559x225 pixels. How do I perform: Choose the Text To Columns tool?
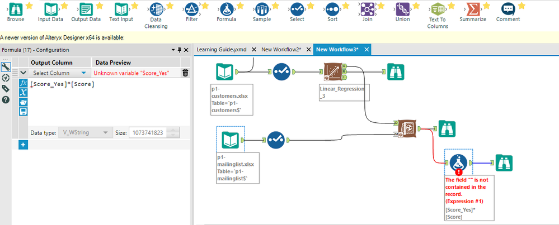(437, 8)
